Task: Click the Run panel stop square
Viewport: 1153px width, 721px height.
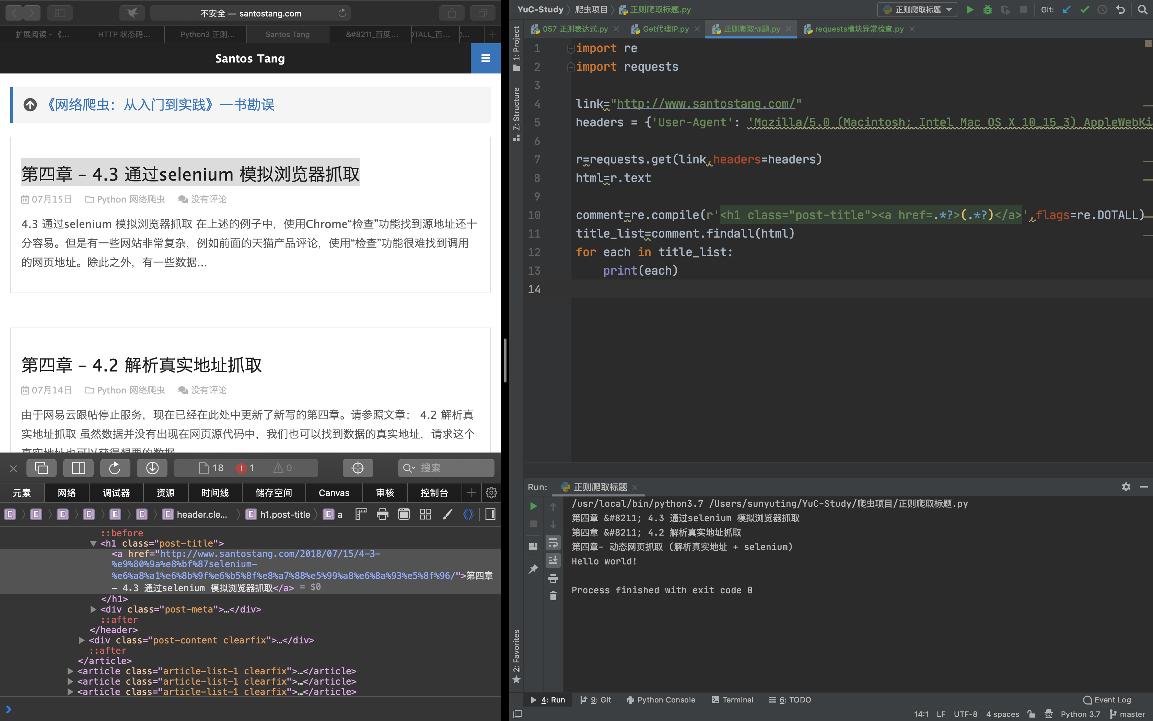Action: 533,524
